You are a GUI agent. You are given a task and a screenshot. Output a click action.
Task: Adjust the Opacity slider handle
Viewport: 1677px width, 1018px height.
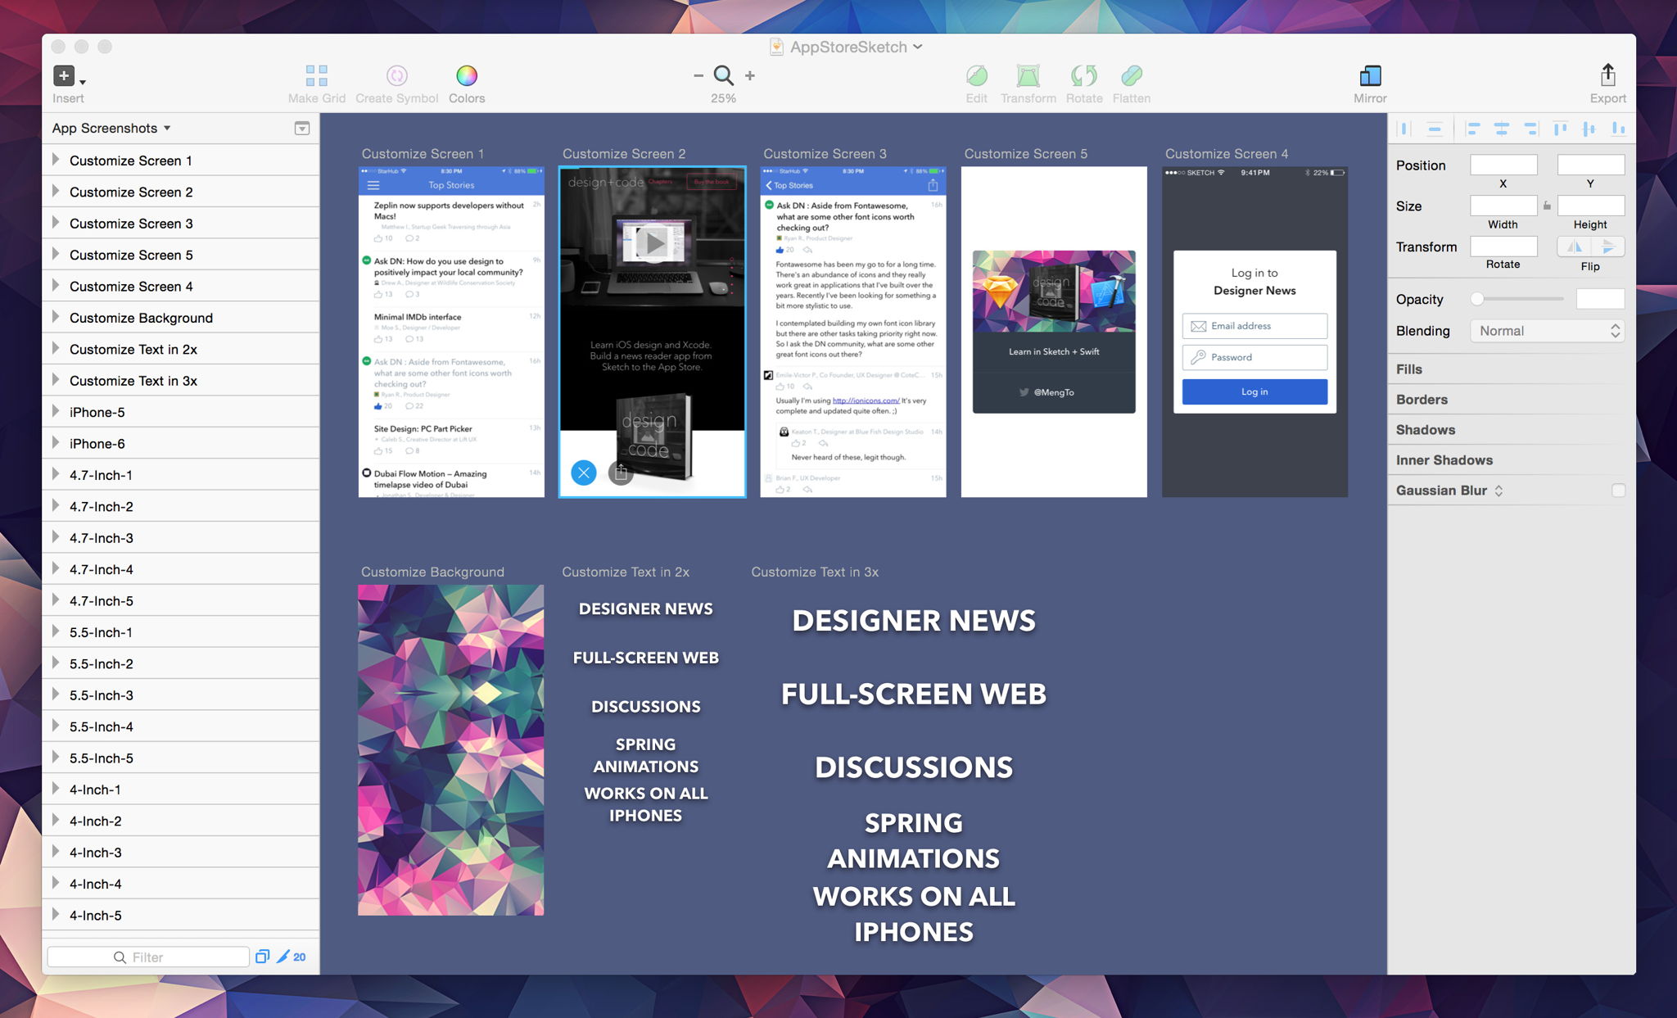click(x=1476, y=299)
